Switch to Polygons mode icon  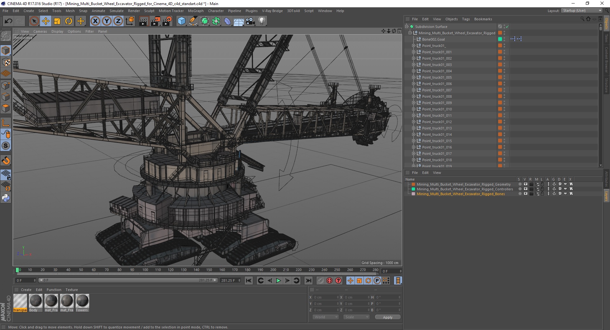pos(6,108)
